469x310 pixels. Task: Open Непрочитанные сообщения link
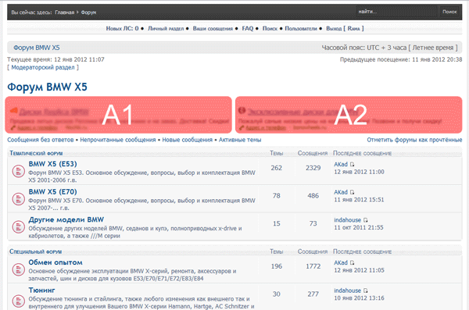(x=118, y=140)
